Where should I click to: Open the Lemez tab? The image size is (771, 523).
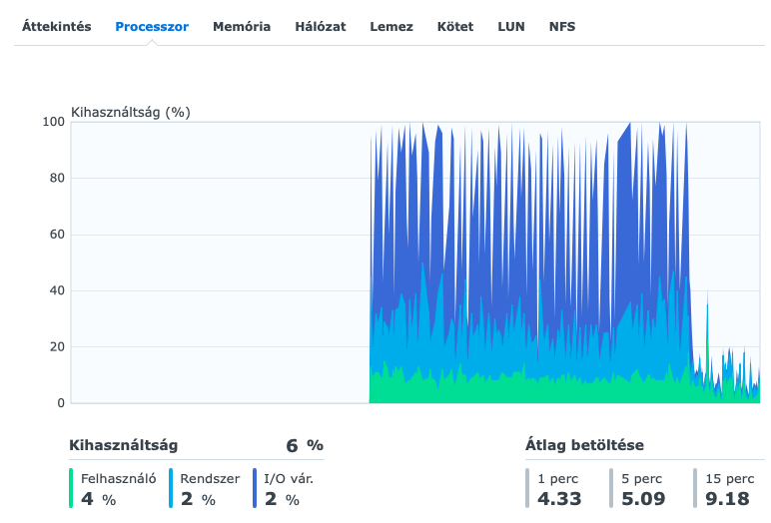point(391,27)
